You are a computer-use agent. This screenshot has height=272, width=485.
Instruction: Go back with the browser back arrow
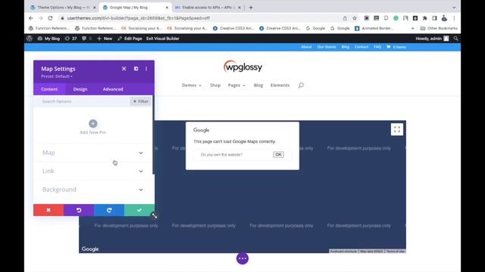tap(31, 18)
